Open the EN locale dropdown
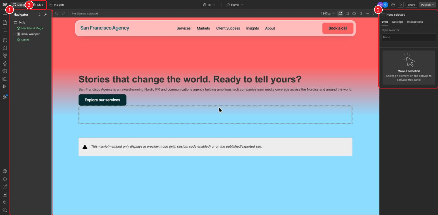438x215 pixels. pyautogui.click(x=209, y=5)
